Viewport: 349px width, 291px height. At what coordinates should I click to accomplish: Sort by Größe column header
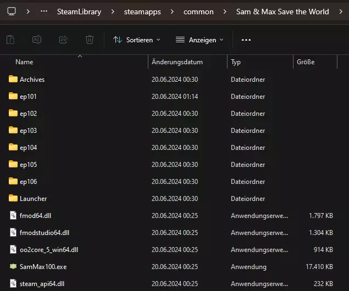click(306, 62)
